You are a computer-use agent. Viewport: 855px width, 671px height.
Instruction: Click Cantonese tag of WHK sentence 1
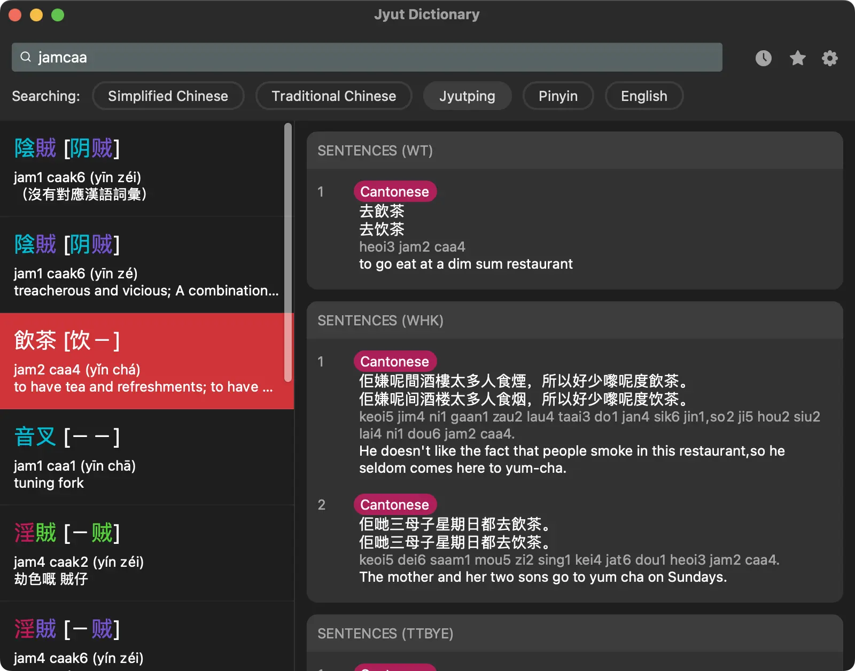tap(395, 362)
